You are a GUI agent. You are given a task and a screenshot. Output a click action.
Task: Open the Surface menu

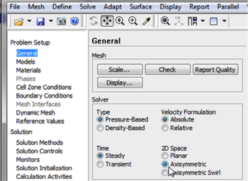141,7
